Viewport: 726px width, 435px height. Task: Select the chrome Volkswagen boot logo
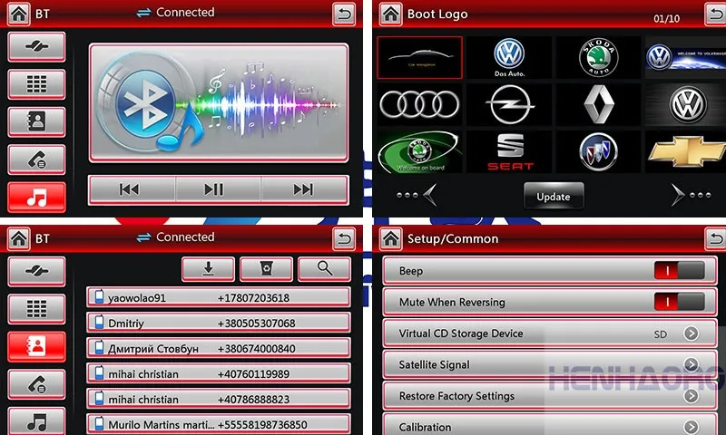pos(685,104)
